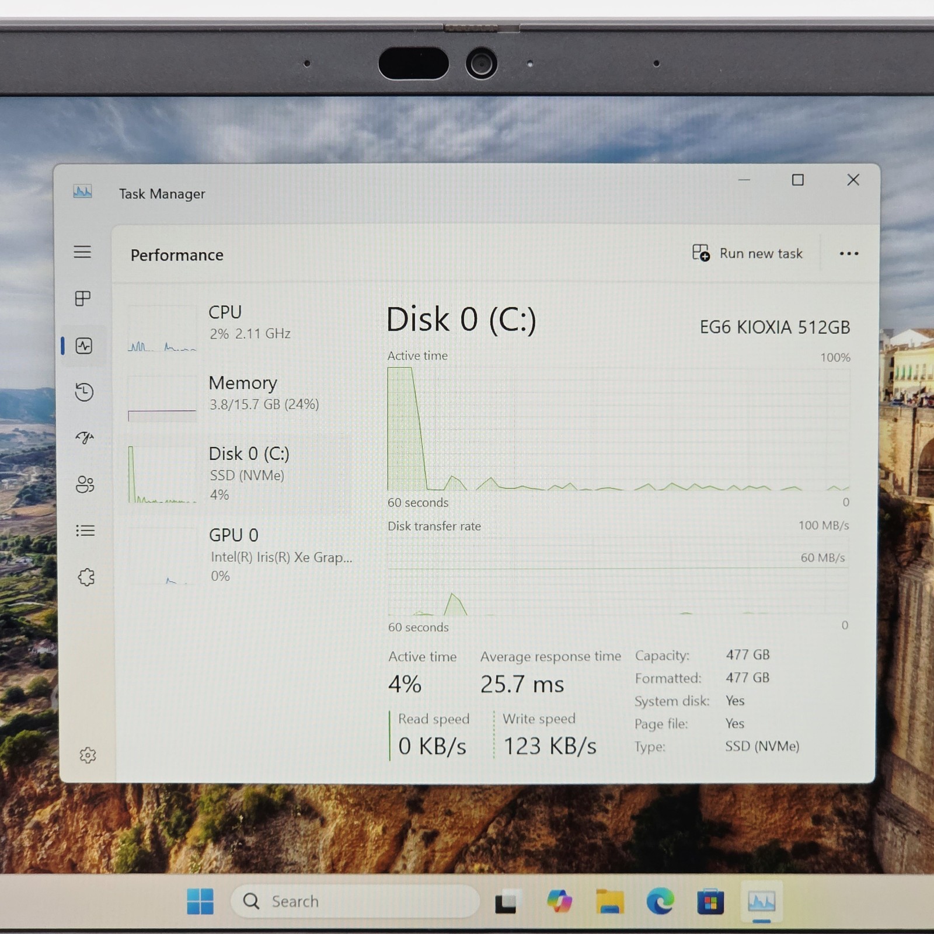934x934 pixels.
Task: Click the 25.7 ms response time value
Action: (522, 684)
